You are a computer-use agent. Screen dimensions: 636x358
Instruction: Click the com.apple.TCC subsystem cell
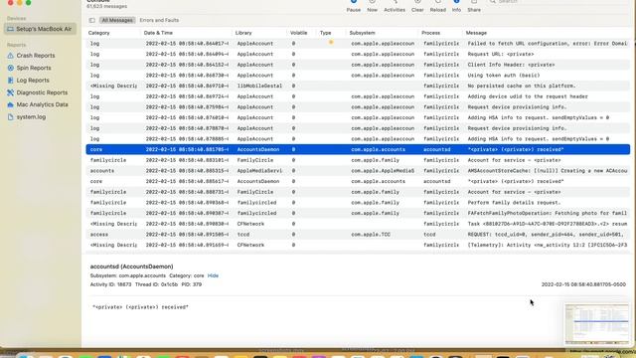pyautogui.click(x=371, y=235)
